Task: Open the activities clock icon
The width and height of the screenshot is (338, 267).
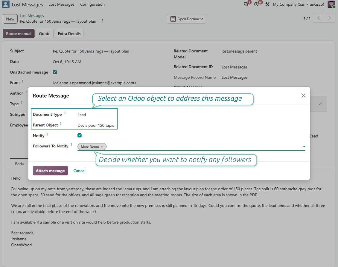Action: 256,4
